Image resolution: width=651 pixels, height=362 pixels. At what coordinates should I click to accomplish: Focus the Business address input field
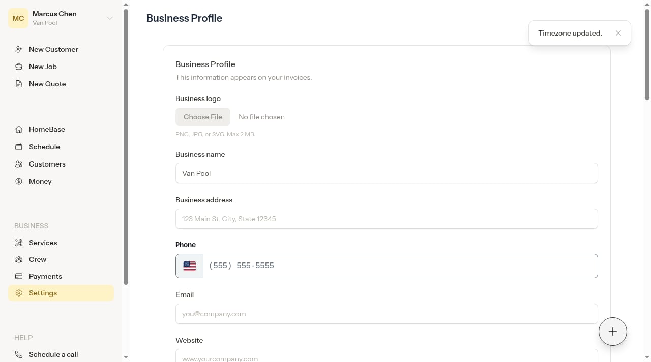click(387, 219)
